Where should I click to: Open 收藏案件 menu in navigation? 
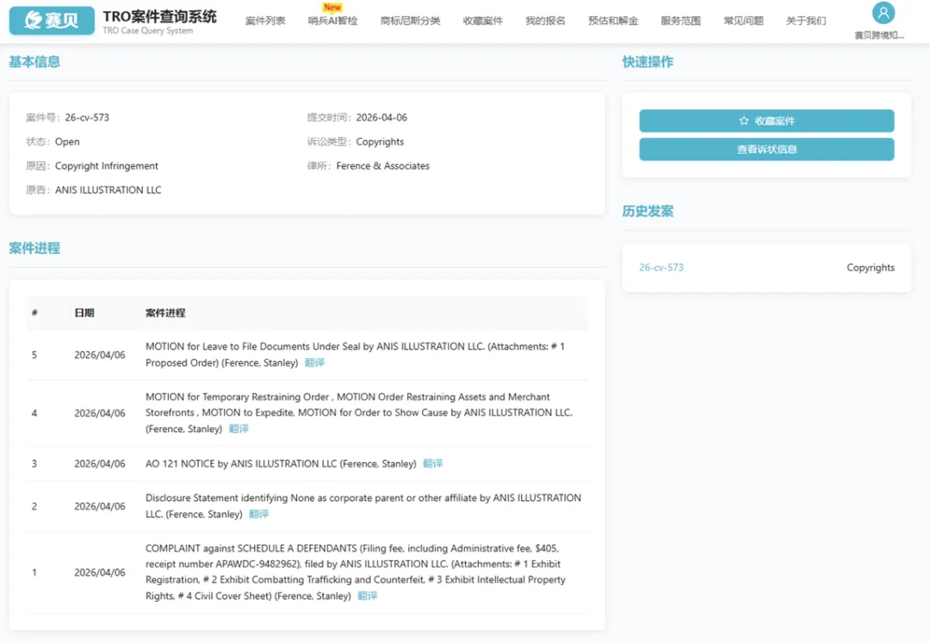(x=483, y=21)
